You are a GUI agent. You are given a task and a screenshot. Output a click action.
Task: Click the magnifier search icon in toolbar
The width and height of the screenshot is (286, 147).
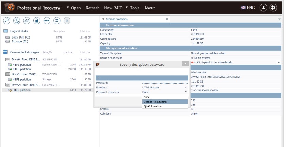point(7,21)
